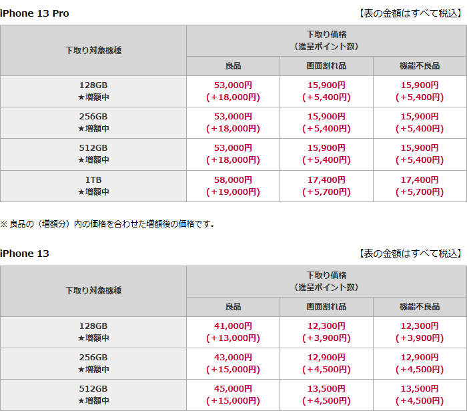Viewport: 467px width, 411px height.
Task: Click tax-included notice above iPhone 13 Pro table
Action: coord(410,13)
